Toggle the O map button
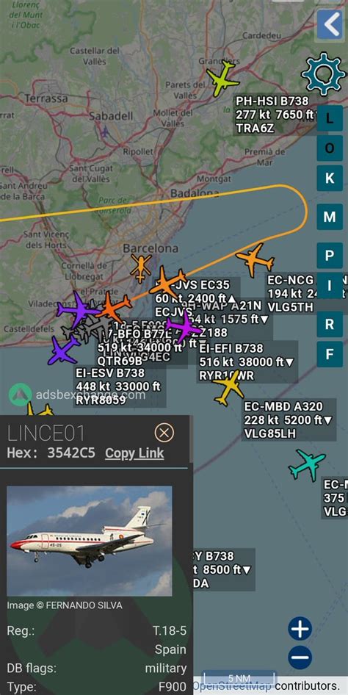The image size is (348, 695). click(x=330, y=148)
